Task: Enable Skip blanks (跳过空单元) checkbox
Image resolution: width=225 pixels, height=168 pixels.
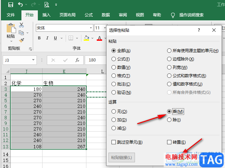Action: [x=127, y=142]
